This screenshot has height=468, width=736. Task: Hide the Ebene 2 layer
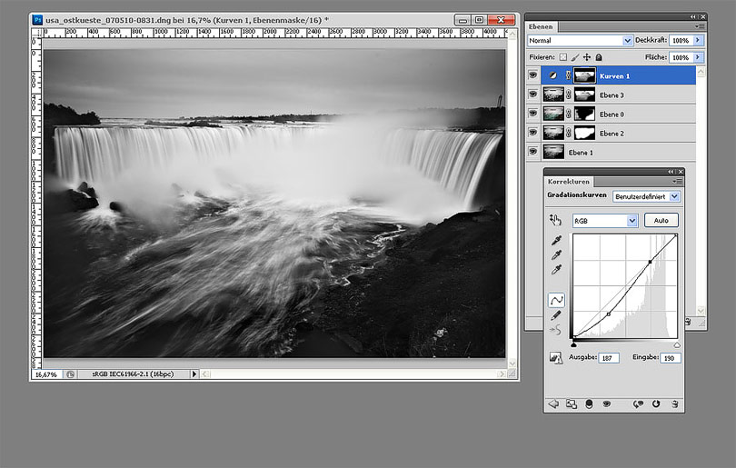[532, 133]
